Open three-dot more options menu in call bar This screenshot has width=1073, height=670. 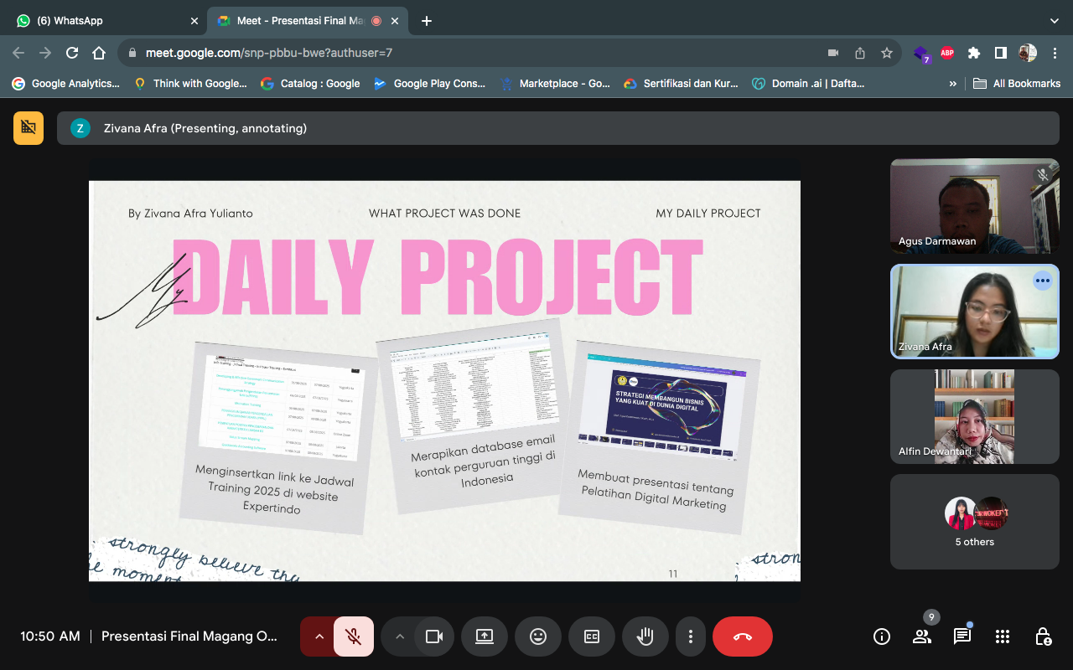(x=690, y=636)
